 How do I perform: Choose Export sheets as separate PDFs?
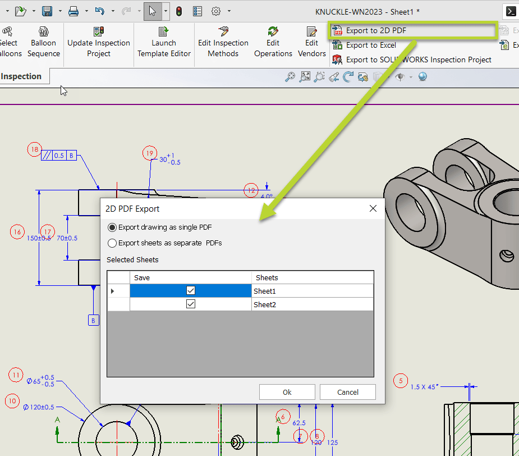pos(112,243)
